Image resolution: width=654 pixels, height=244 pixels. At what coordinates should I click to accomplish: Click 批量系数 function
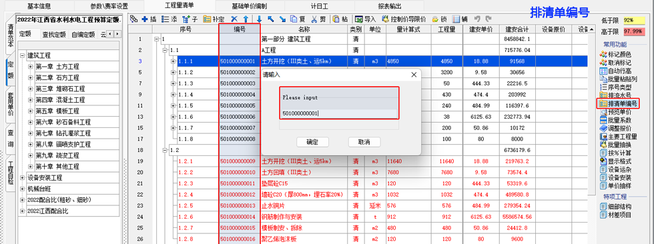coord(615,120)
